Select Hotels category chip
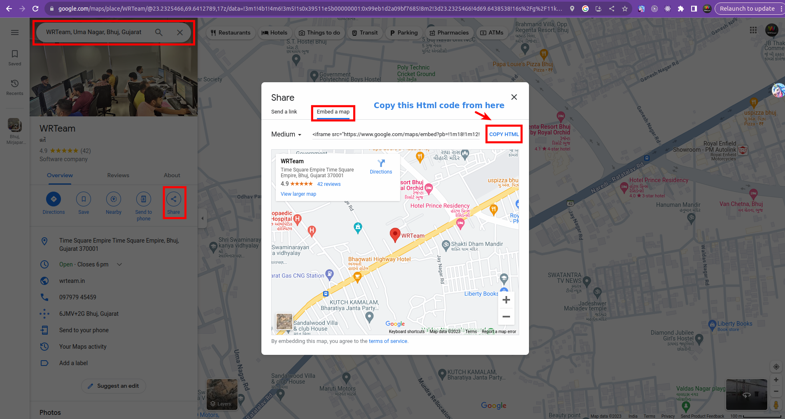Image resolution: width=785 pixels, height=419 pixels. click(x=274, y=32)
